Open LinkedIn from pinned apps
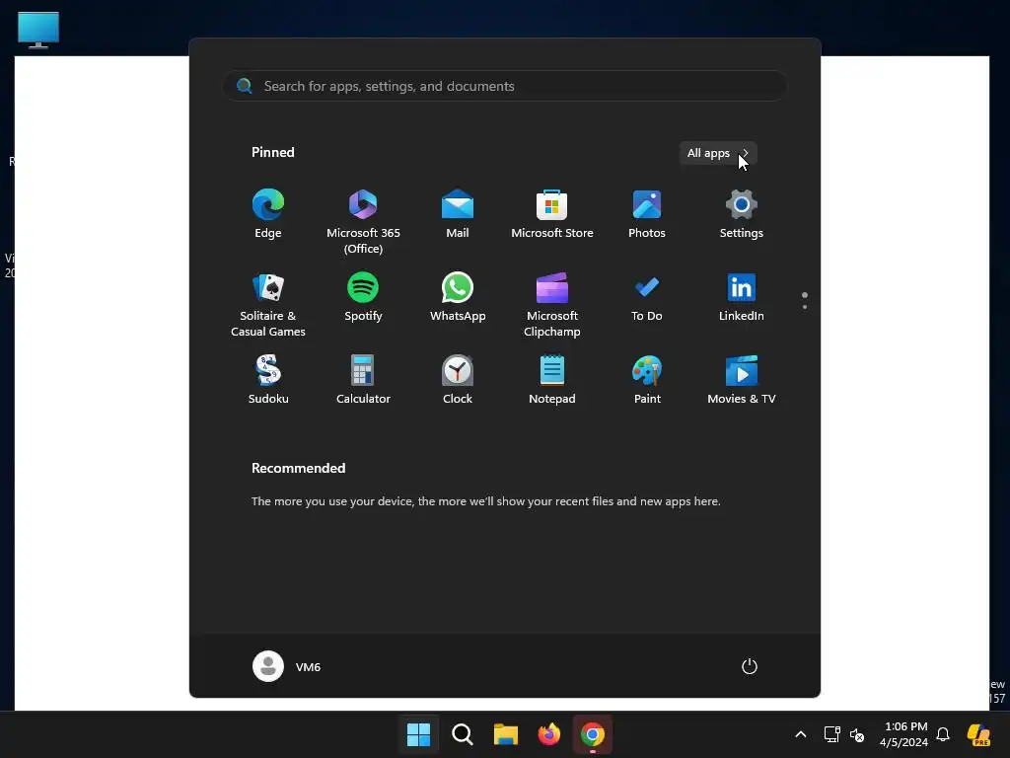The width and height of the screenshot is (1010, 758). (742, 298)
